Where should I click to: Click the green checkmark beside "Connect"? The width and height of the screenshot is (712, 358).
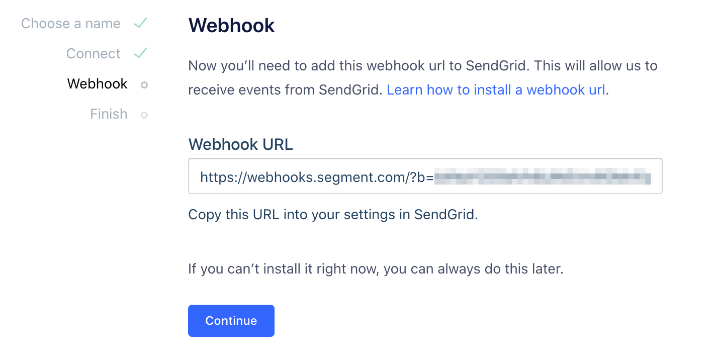pos(140,52)
